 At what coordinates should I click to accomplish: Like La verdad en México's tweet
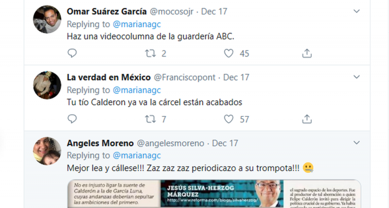[x=229, y=119]
